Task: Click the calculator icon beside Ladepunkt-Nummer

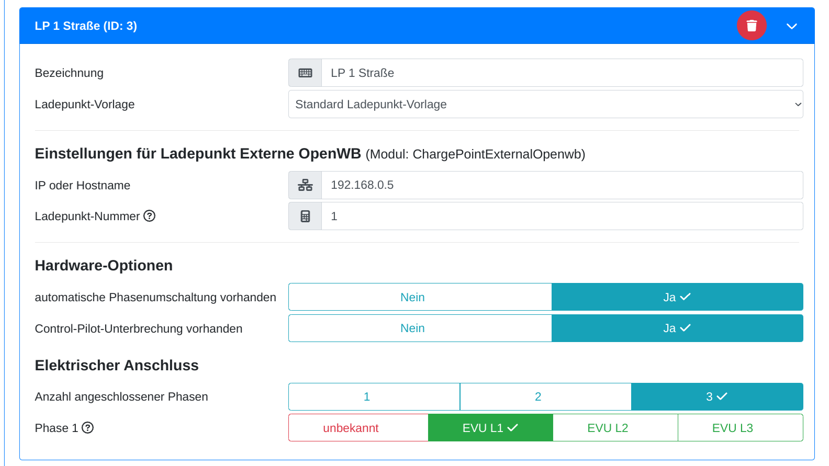Action: coord(305,217)
